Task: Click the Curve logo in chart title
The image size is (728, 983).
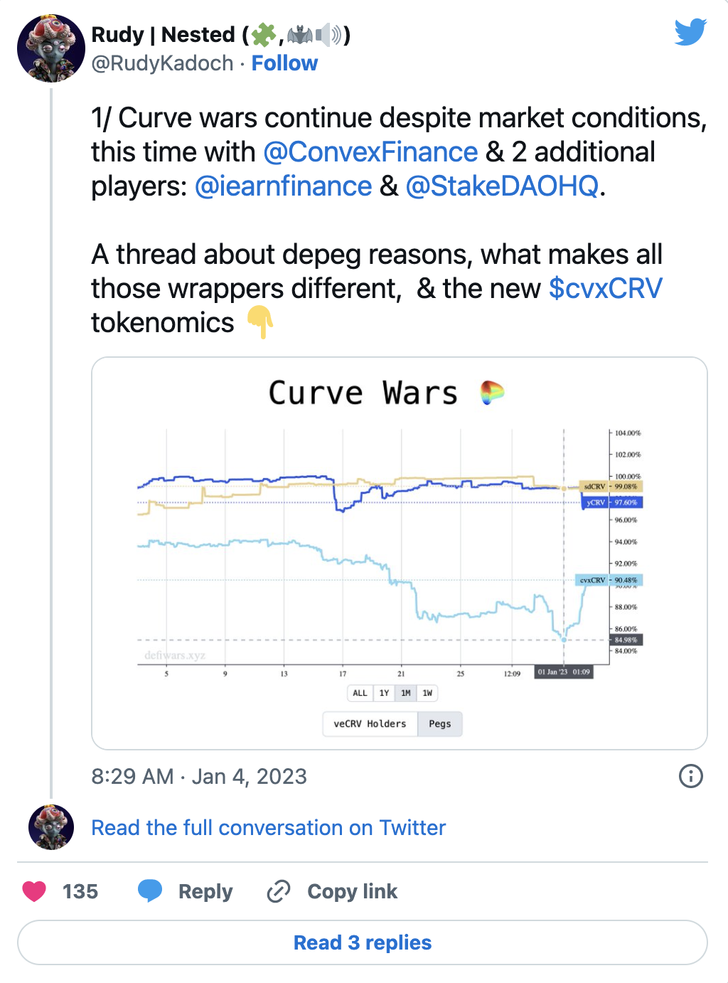Action: [492, 392]
